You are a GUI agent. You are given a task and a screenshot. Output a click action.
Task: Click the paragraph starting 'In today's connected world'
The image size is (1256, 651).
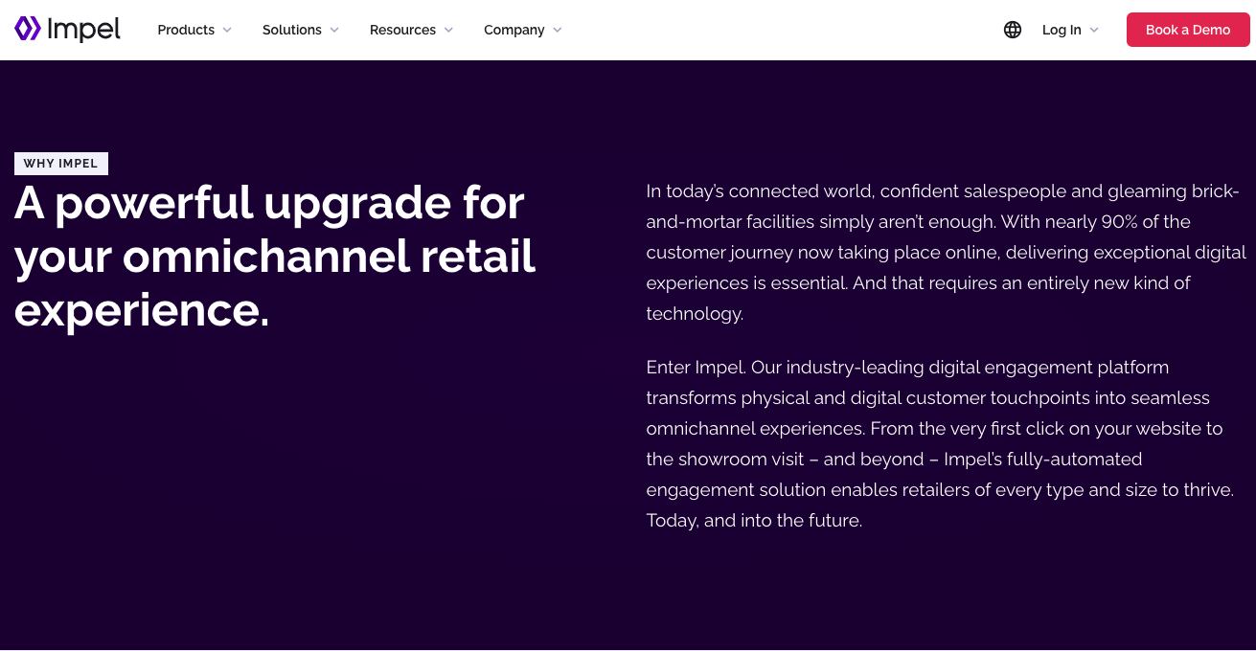(x=947, y=252)
